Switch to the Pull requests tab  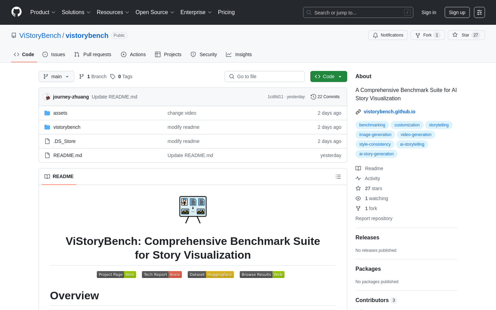(93, 54)
